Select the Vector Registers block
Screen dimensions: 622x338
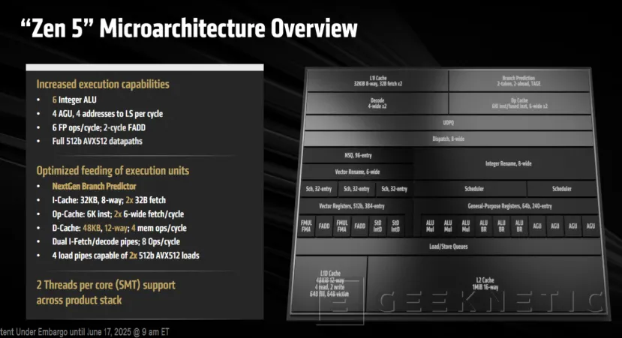[357, 205]
